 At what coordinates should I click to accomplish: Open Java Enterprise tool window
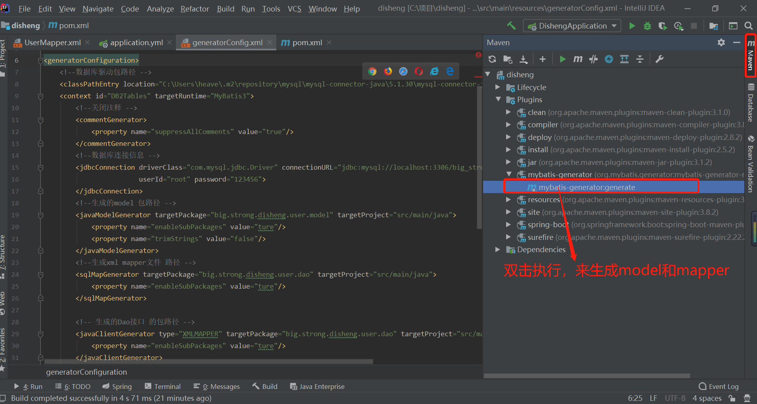318,387
